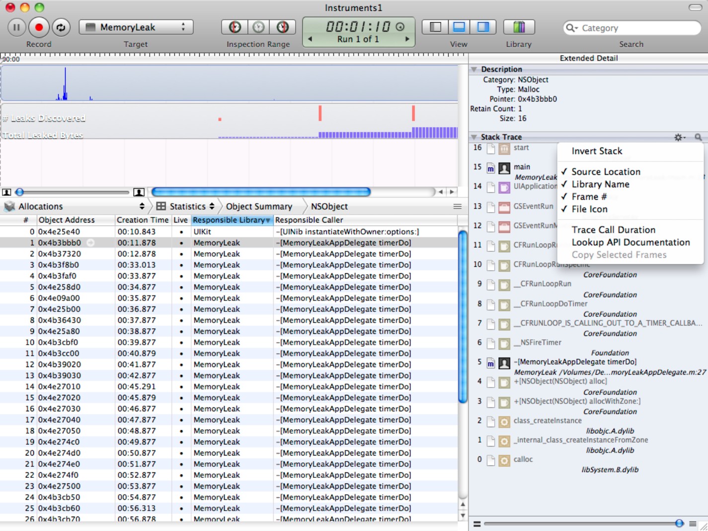Viewport: 708px width, 531px height.
Task: Sort by Creation Time column header
Action: click(x=143, y=220)
